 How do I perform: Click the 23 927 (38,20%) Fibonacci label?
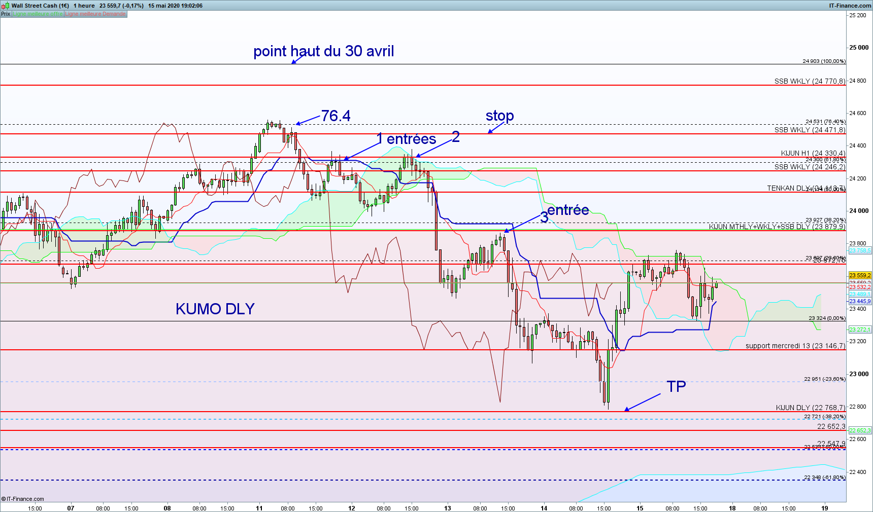click(x=826, y=220)
